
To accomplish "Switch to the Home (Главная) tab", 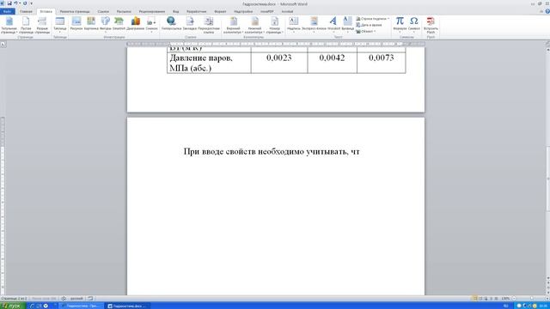I will pos(26,11).
